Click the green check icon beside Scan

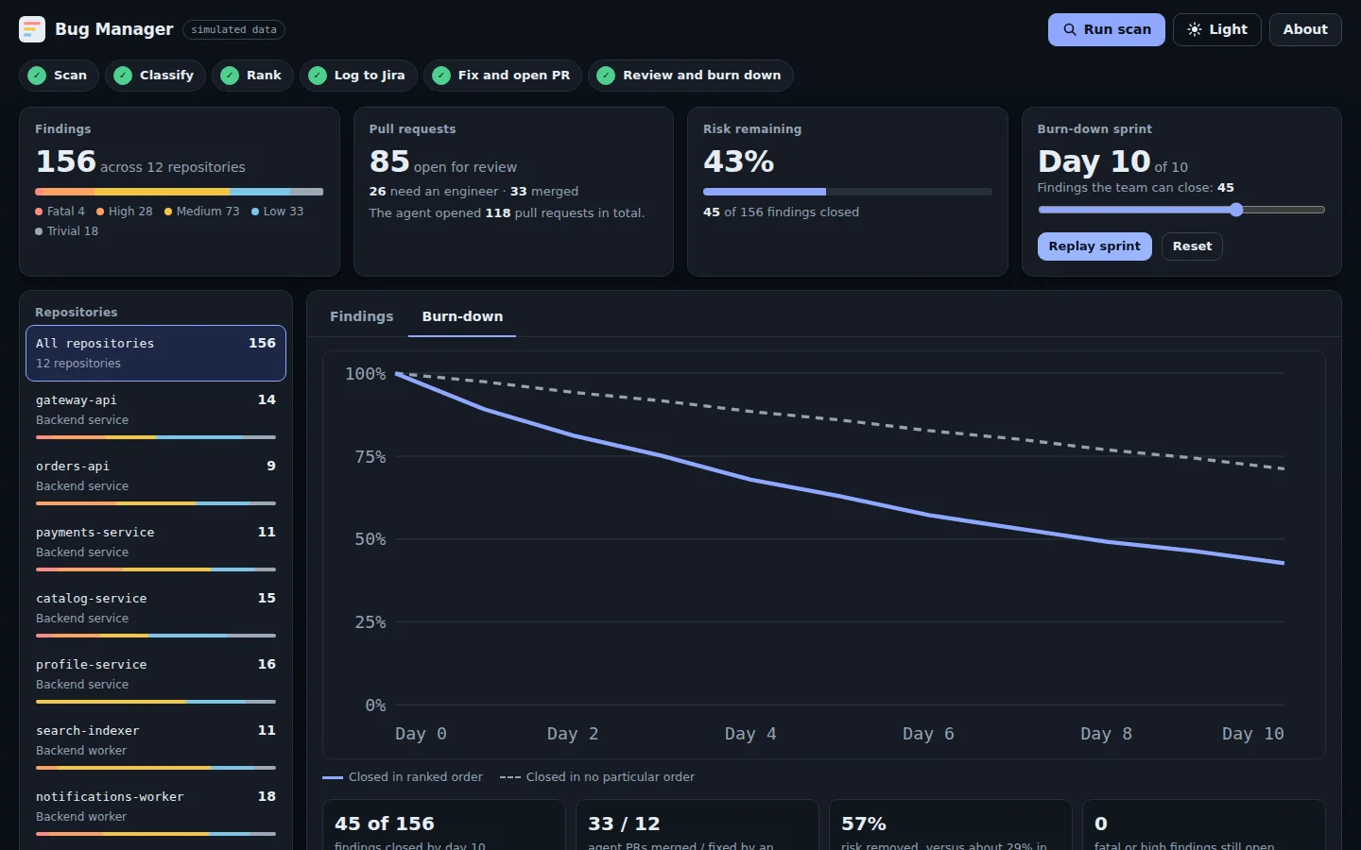tap(37, 76)
